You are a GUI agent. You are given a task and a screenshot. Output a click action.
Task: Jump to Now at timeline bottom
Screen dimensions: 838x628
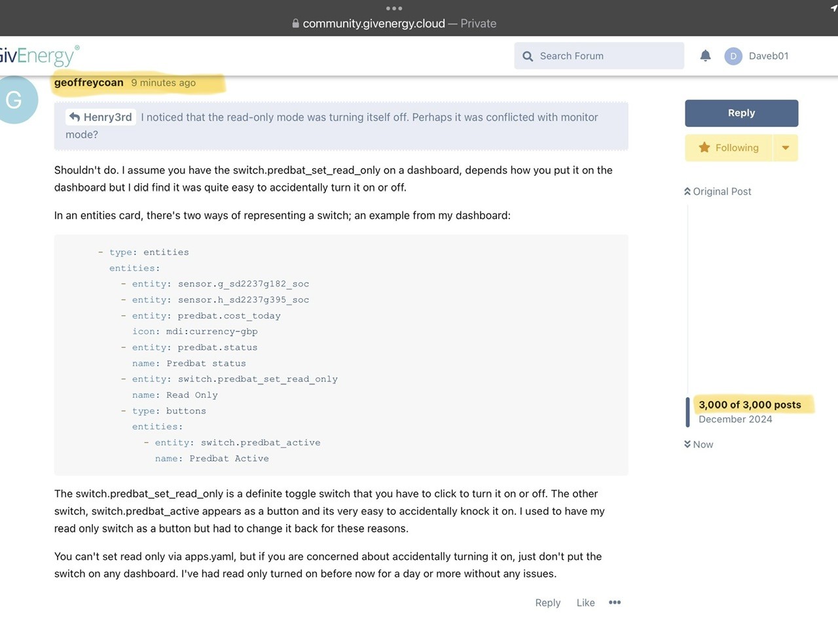(x=699, y=444)
